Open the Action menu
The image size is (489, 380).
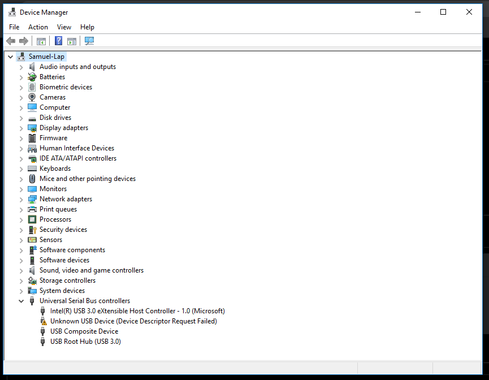point(38,27)
